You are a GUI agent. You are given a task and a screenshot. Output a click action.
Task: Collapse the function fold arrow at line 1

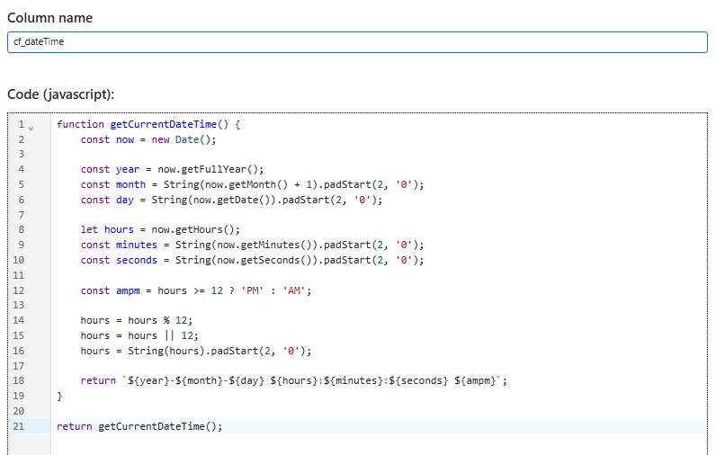(31, 129)
